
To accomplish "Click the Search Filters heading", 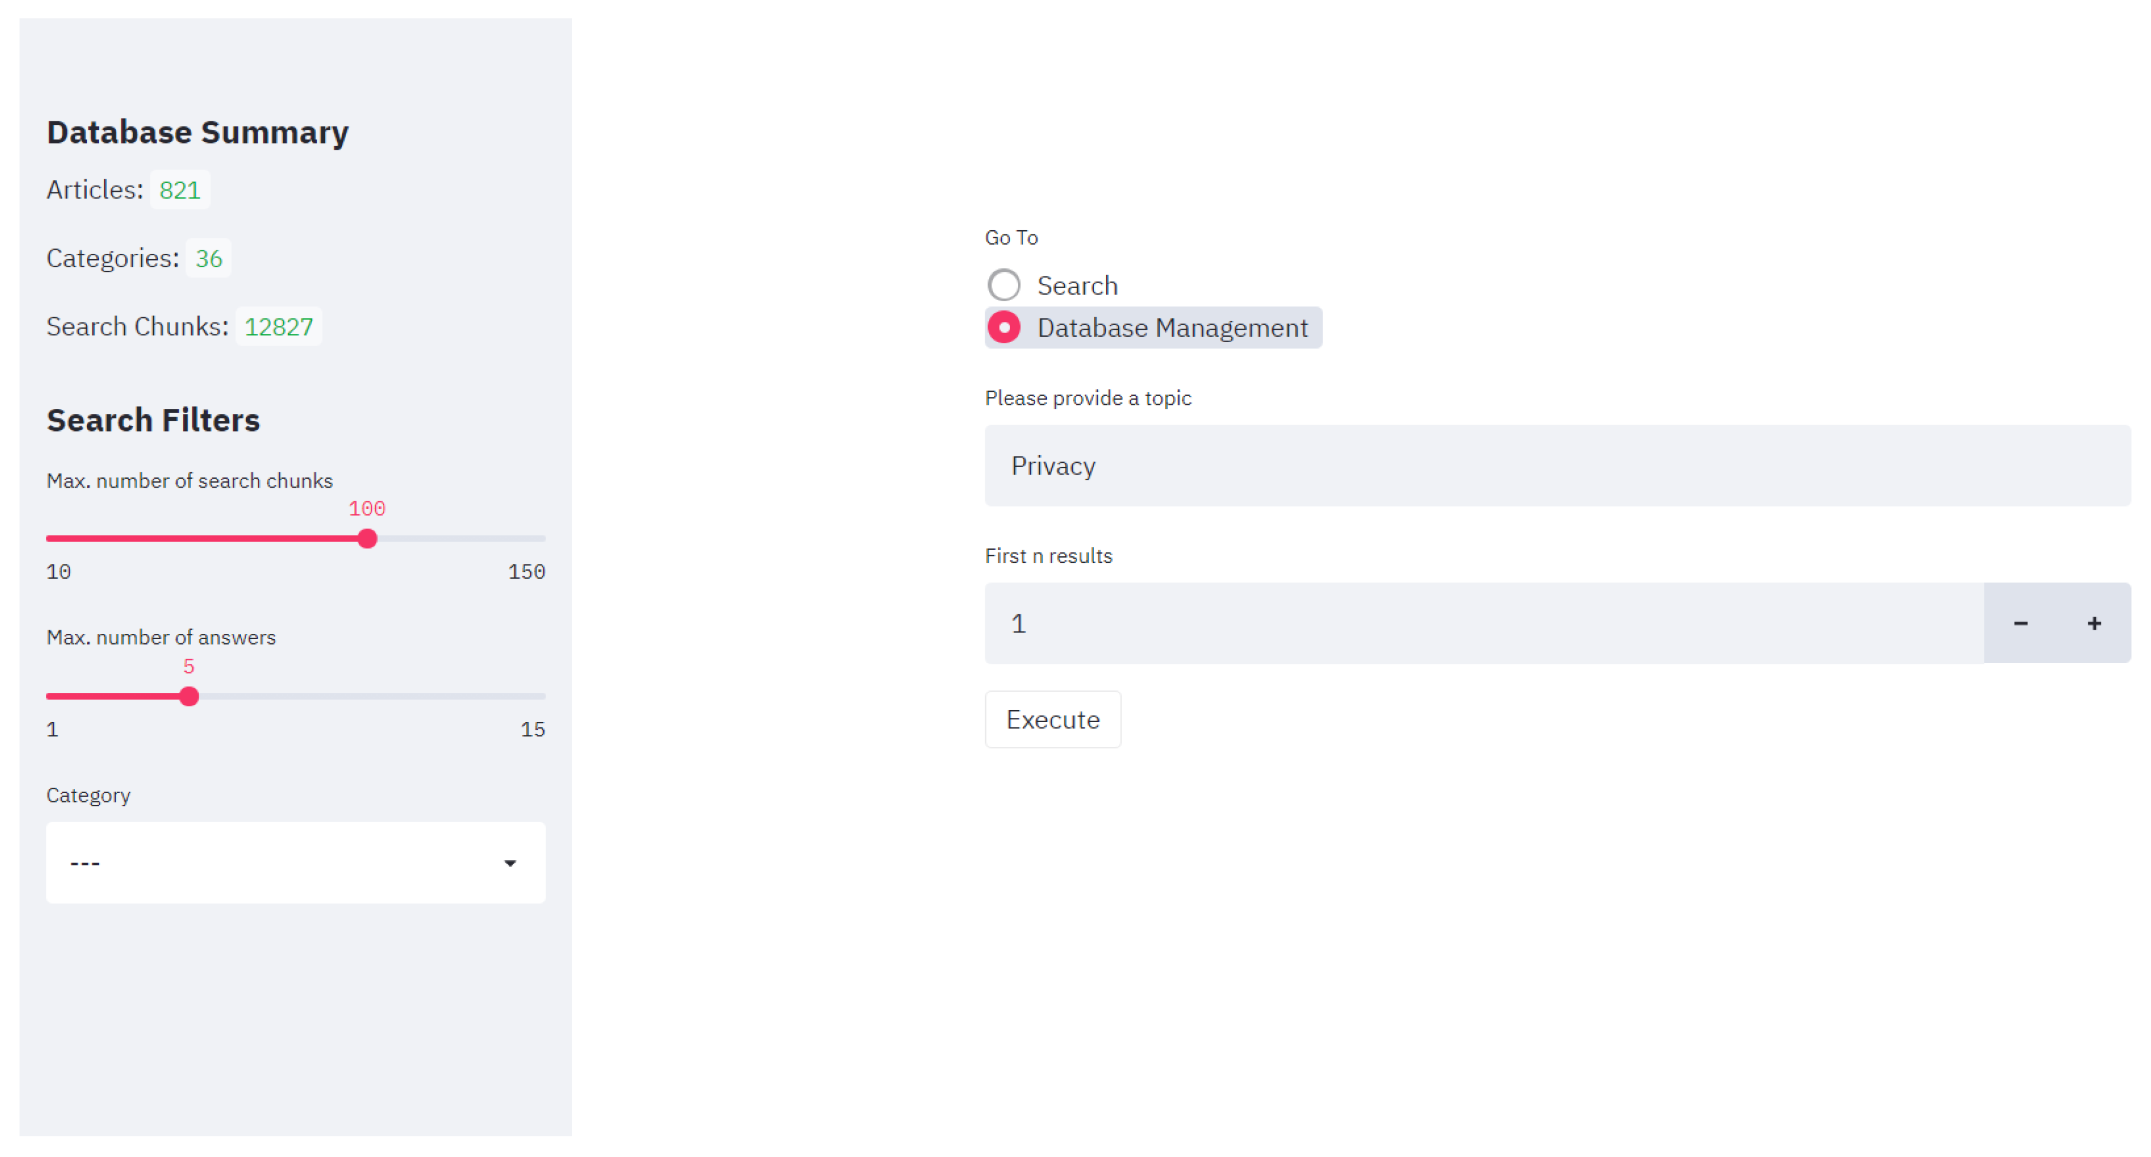I will (x=154, y=420).
